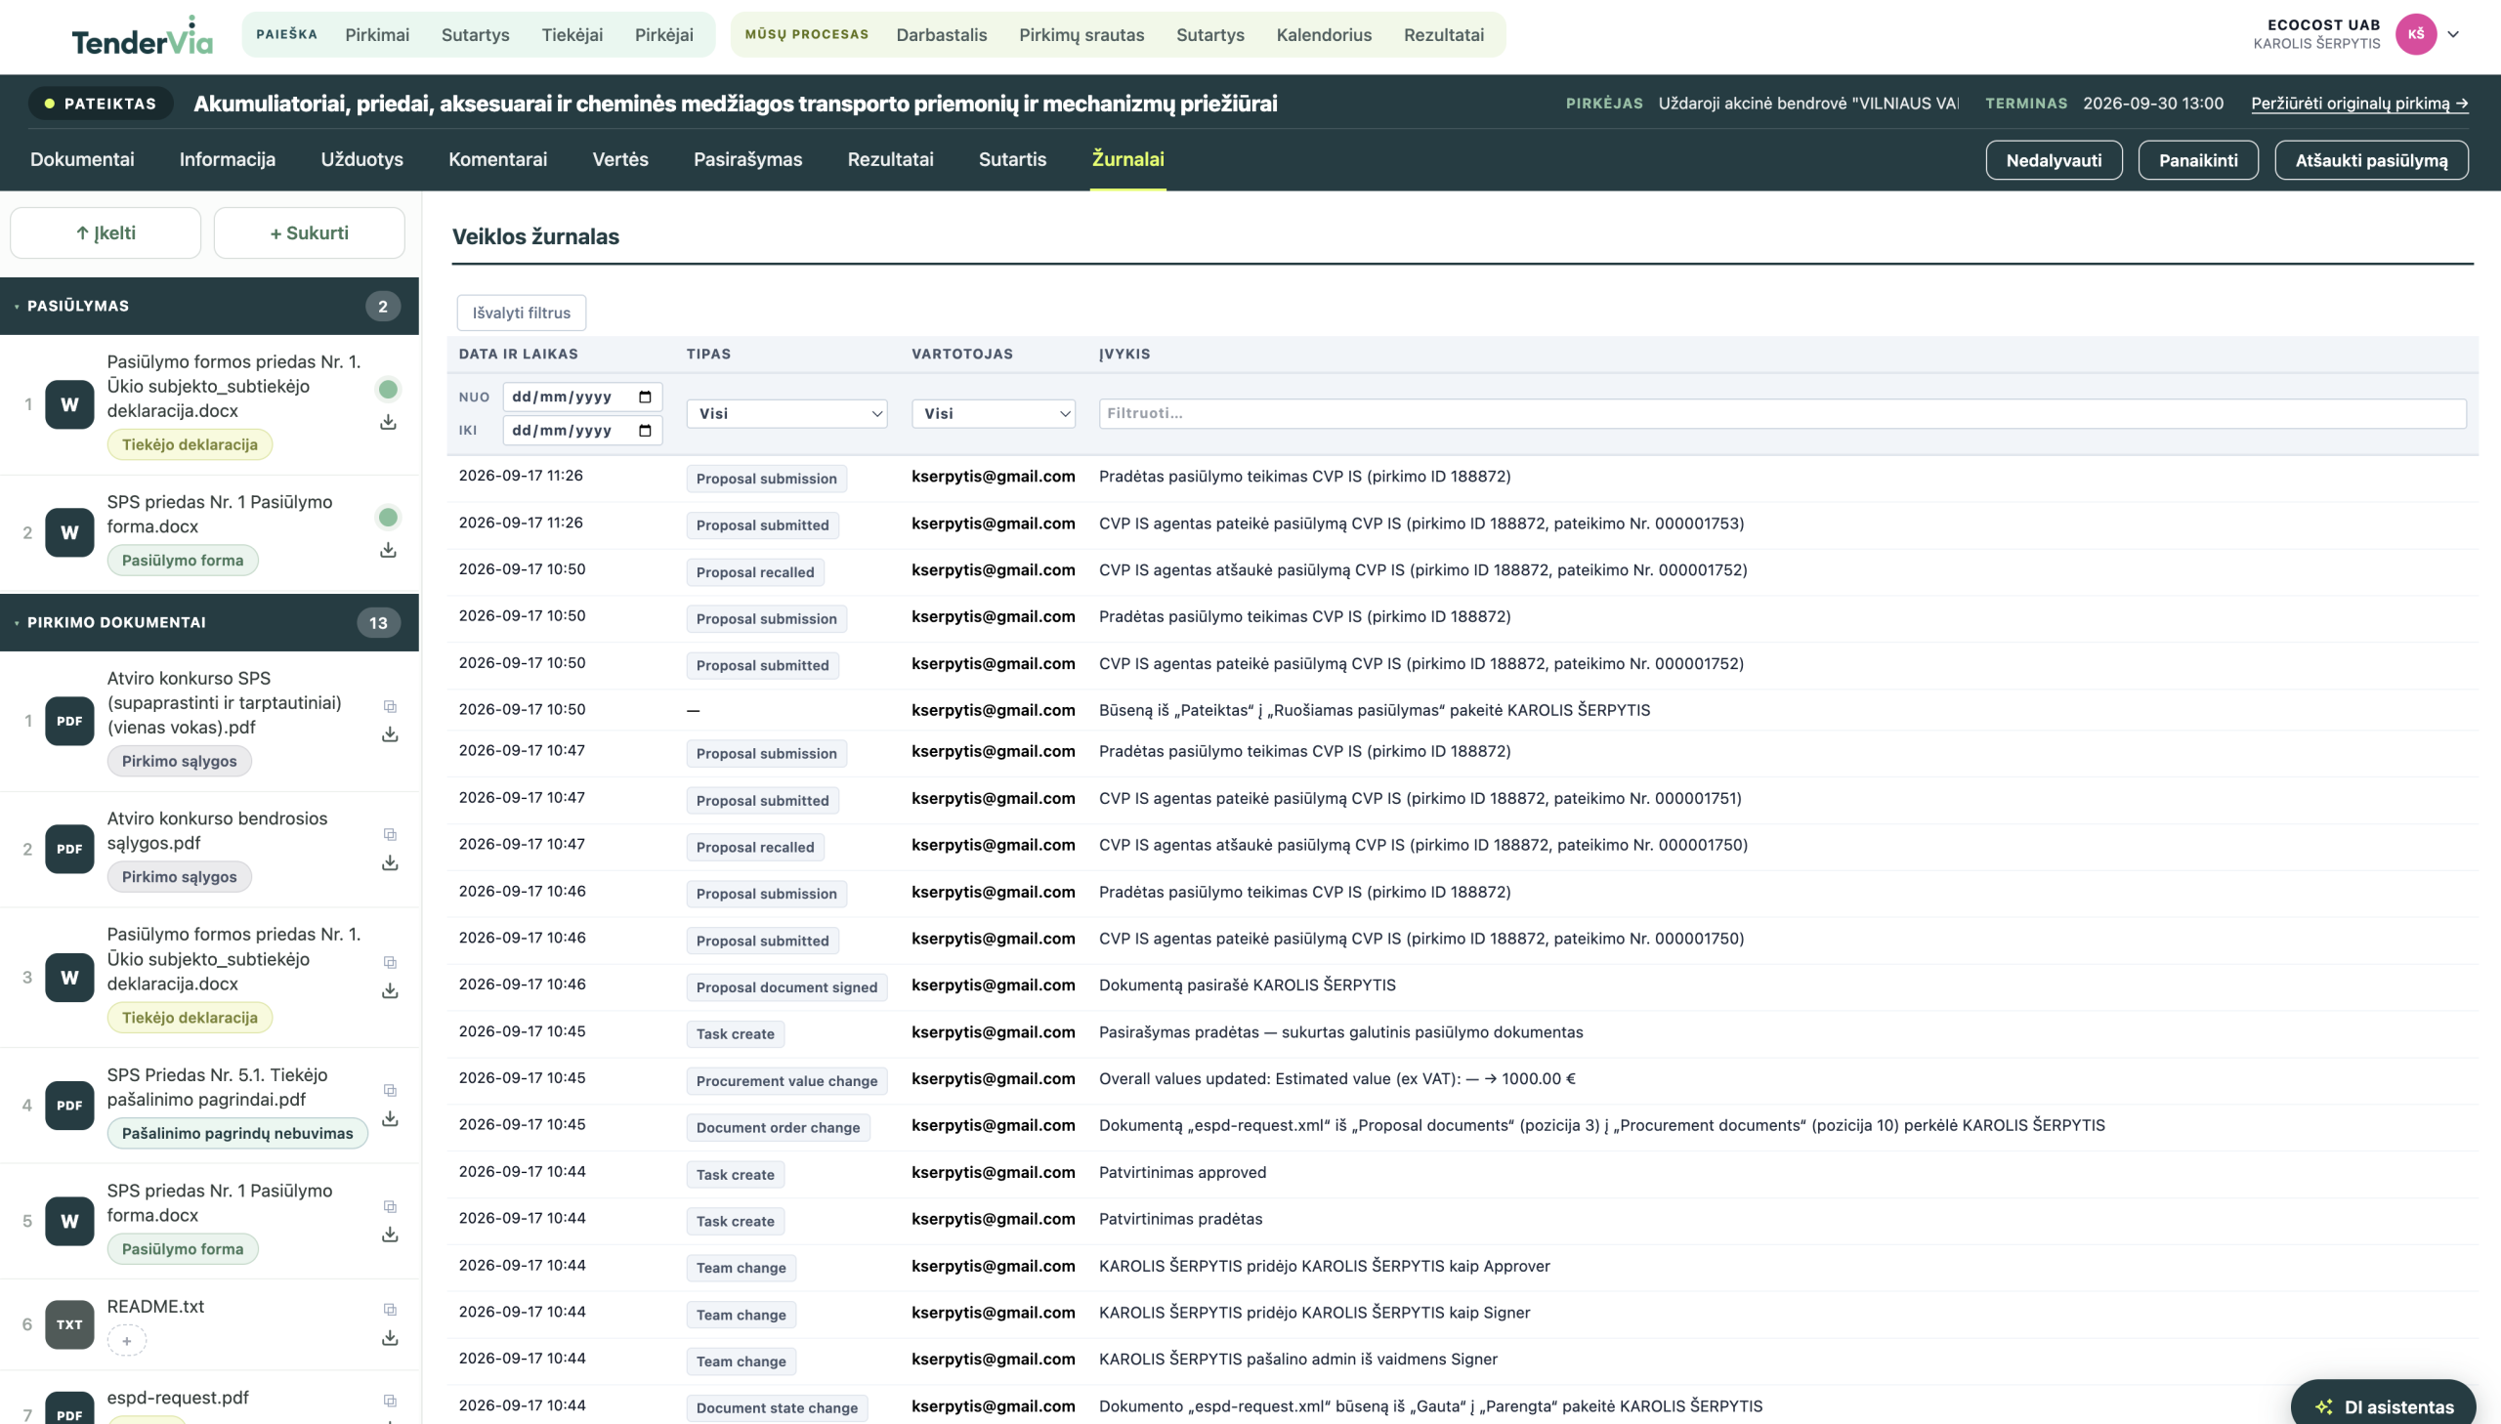Click the Nedalyvauti button
The width and height of the screenshot is (2501, 1424).
pos(2053,160)
